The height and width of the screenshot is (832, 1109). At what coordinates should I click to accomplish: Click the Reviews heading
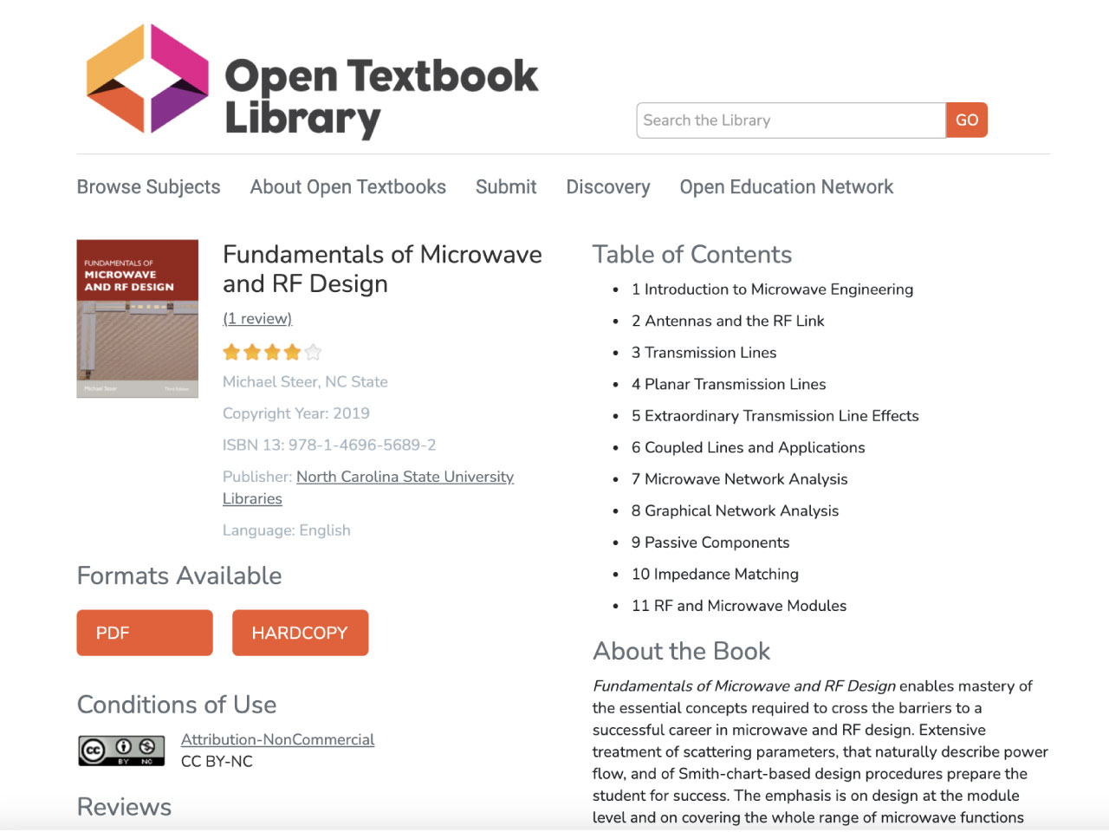(124, 807)
